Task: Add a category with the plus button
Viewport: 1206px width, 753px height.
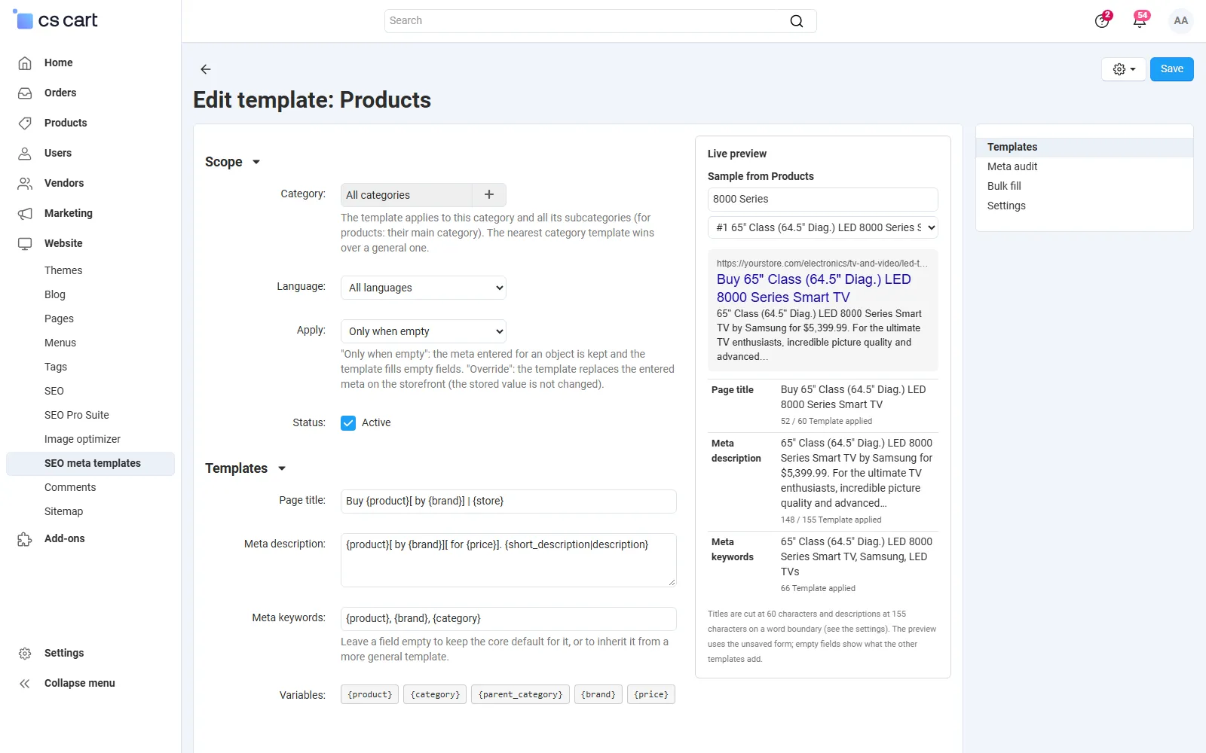Action: (x=489, y=194)
